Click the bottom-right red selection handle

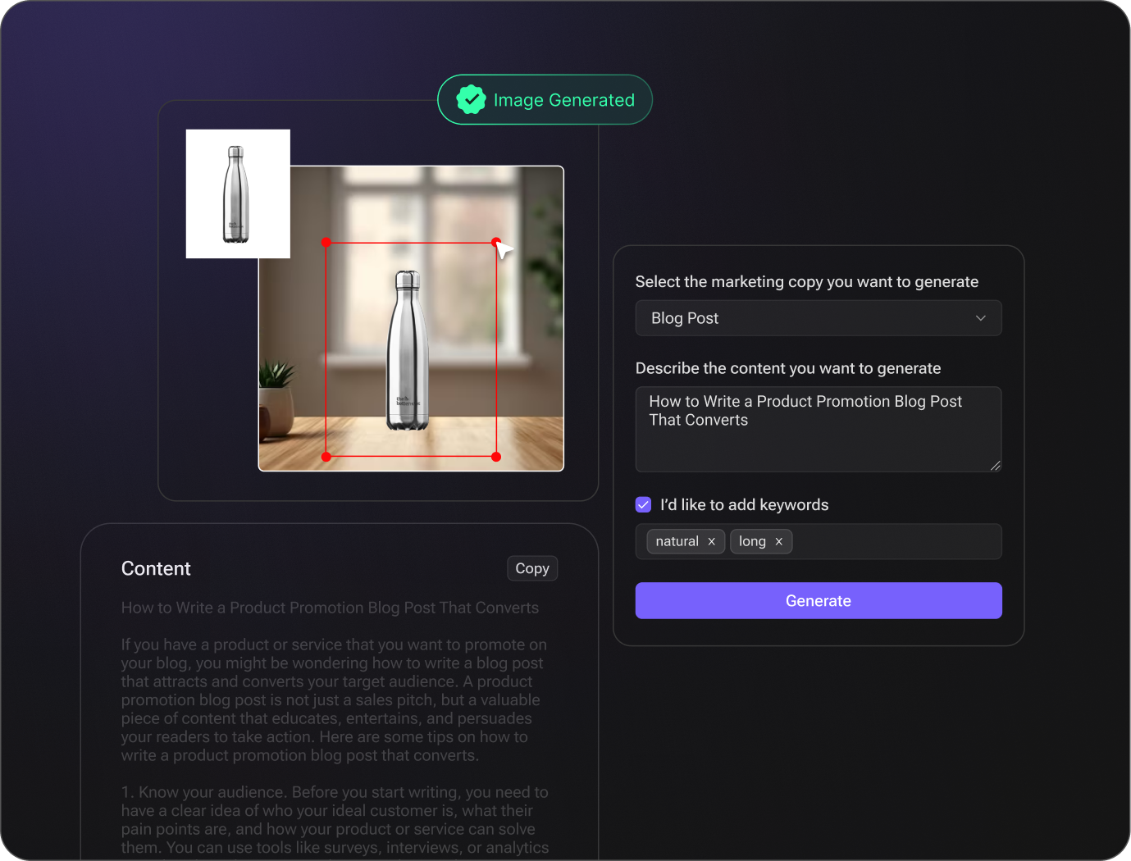[495, 457]
